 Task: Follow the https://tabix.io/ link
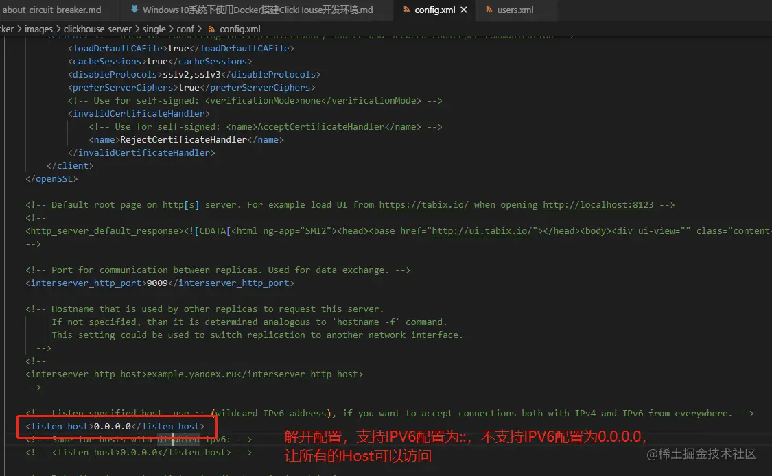423,205
